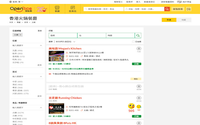This screenshot has height=125, width=200.
Task: Select the 中菜 cuisine filter
Action: tap(15, 81)
